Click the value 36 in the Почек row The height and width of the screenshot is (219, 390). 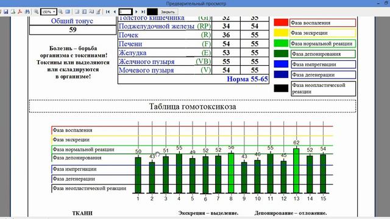point(226,35)
